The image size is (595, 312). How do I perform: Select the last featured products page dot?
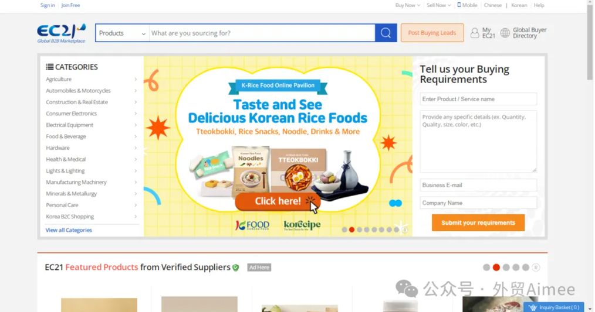526,268
